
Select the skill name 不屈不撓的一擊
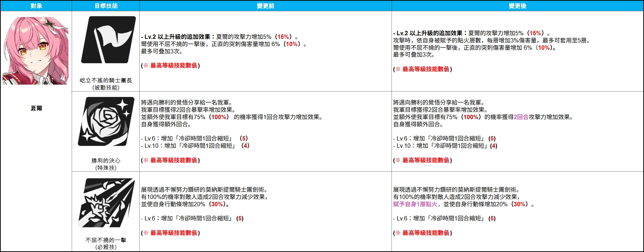(106, 240)
